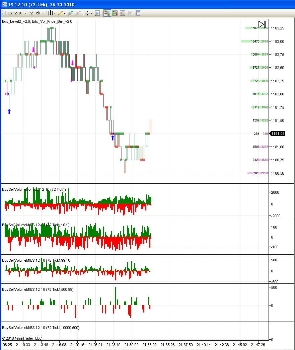The image size is (295, 350).
Task: Click the Eds_Level2_v2.0 indicator label
Action: tap(16, 21)
